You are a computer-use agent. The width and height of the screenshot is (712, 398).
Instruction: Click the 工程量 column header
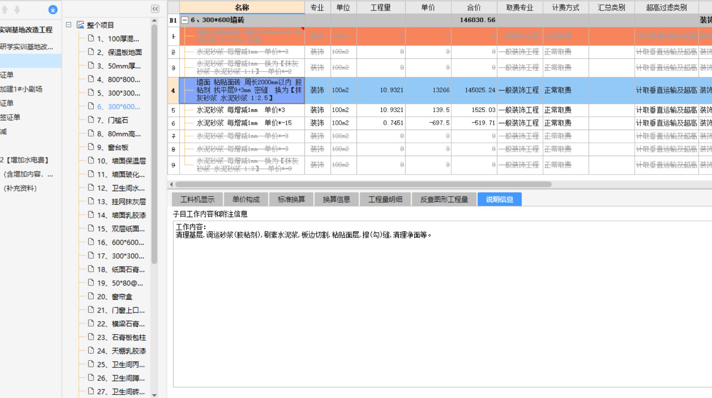(381, 8)
